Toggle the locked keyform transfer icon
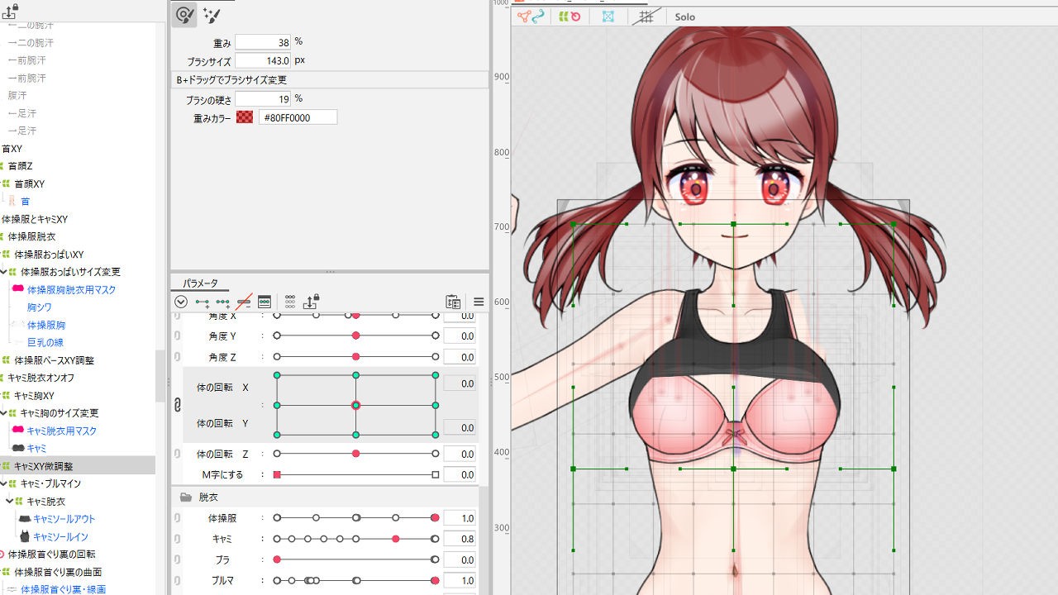The height and width of the screenshot is (595, 1058). 311,302
